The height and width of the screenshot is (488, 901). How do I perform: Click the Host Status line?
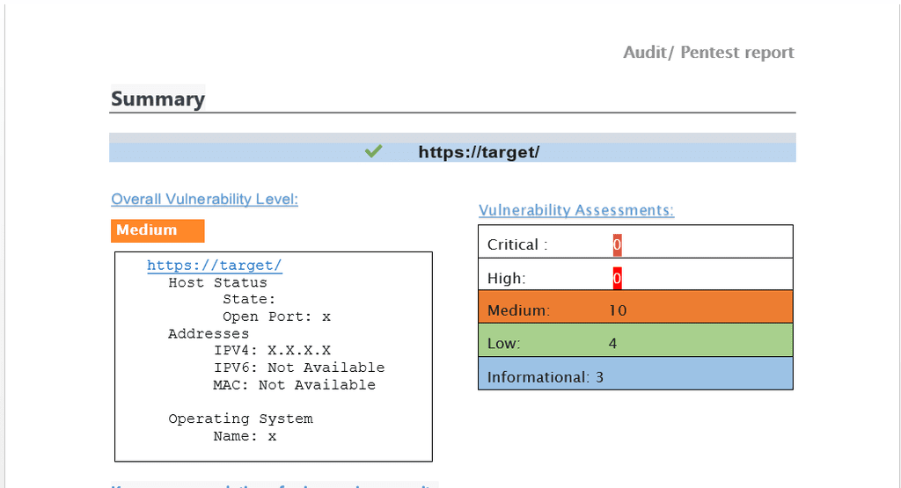pos(217,283)
